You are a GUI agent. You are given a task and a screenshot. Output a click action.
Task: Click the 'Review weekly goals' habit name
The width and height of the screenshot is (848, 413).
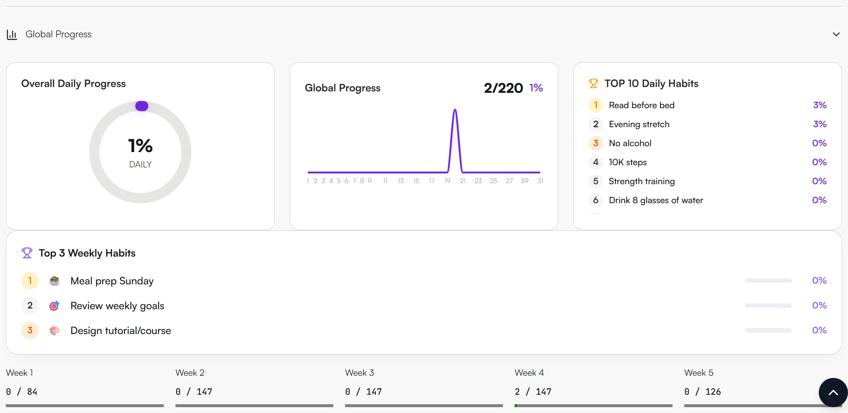117,306
